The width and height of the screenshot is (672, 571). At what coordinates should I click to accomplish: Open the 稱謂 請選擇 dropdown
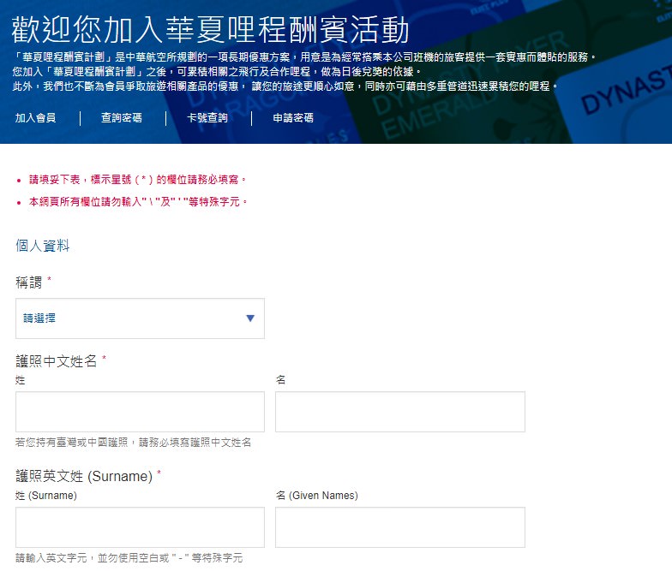point(141,318)
